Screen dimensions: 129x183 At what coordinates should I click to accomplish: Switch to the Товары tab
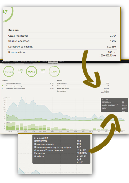[15, 61]
